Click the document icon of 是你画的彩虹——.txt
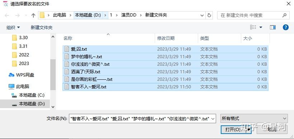The height and width of the screenshot is (139, 294). (x=67, y=79)
